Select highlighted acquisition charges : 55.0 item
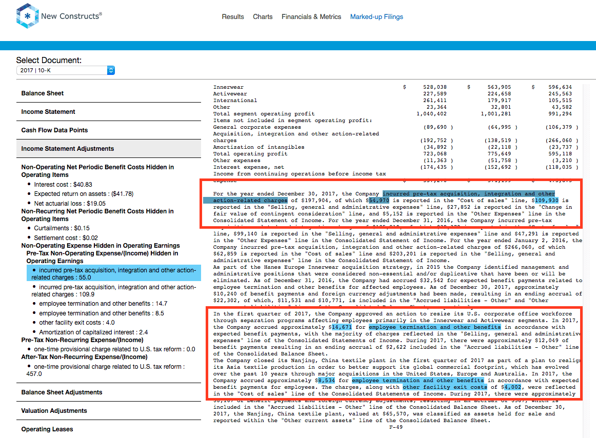This screenshot has width=596, height=438. [114, 274]
